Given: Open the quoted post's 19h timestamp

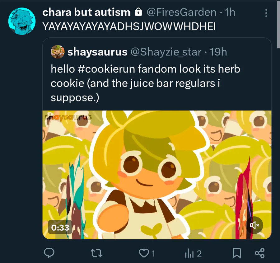Looking at the screenshot, I should (x=218, y=52).
